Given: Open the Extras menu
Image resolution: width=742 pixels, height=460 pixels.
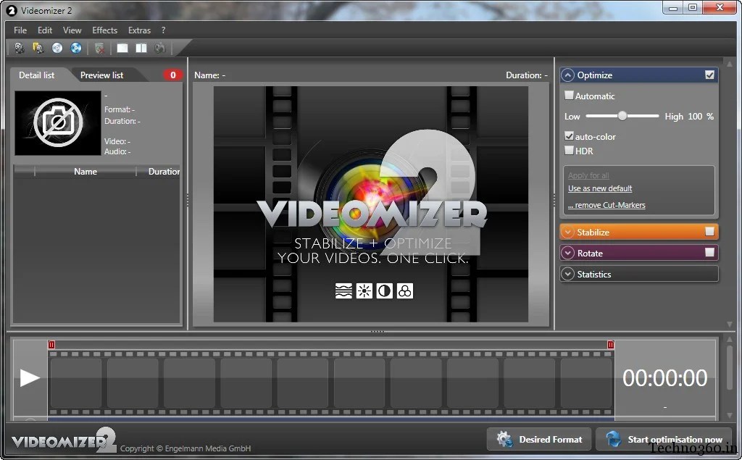Looking at the screenshot, I should pyautogui.click(x=139, y=30).
